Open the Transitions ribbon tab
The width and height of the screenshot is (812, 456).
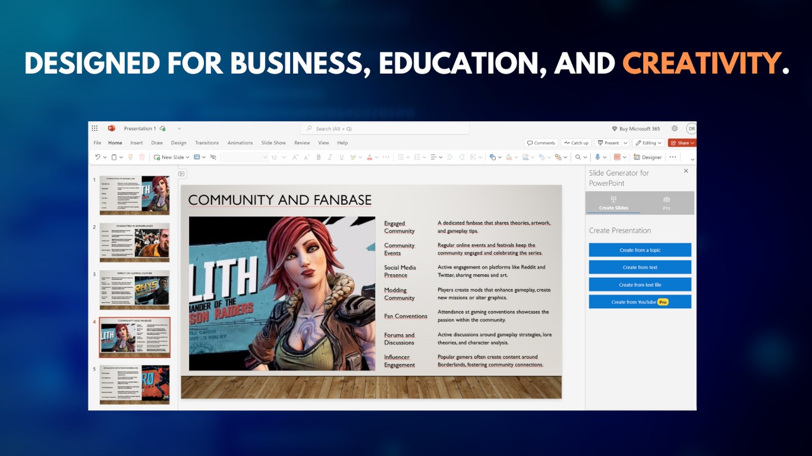207,143
